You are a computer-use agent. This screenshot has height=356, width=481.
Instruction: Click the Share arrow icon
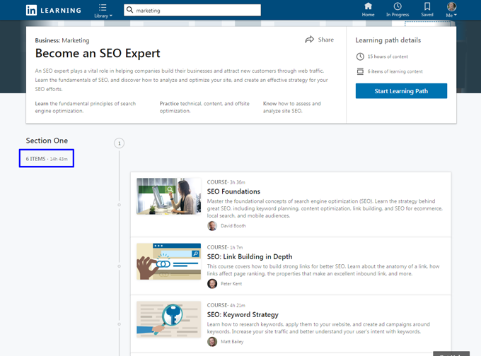pos(310,40)
